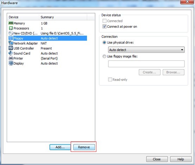The image size is (195, 165).
Task: Click the Network Adapter icon
Action: click(11, 43)
